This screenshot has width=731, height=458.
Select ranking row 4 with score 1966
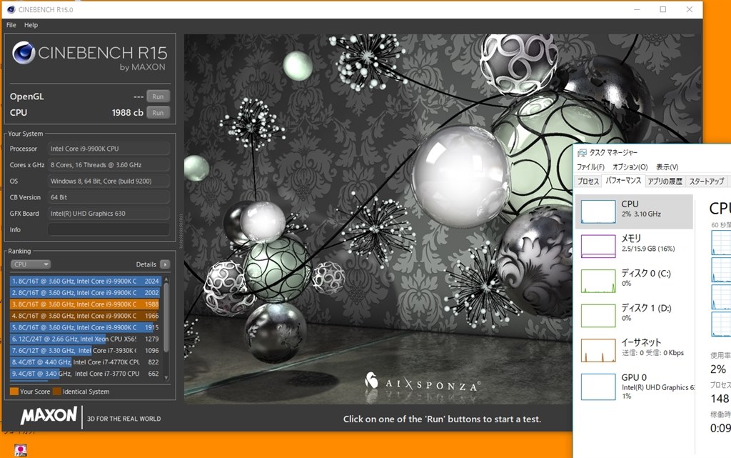(x=86, y=316)
